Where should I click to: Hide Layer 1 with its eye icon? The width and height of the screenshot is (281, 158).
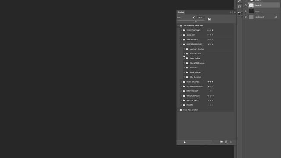click(246, 11)
